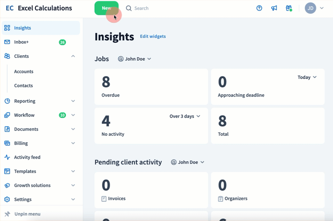
Task: Click the Activity feed pulse icon
Action: click(x=7, y=157)
